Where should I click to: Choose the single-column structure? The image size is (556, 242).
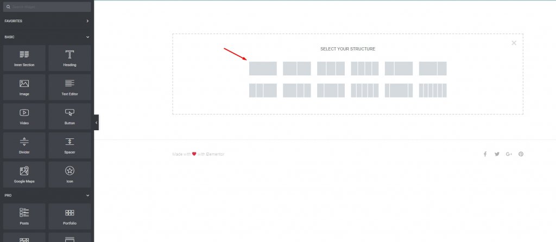click(x=263, y=68)
